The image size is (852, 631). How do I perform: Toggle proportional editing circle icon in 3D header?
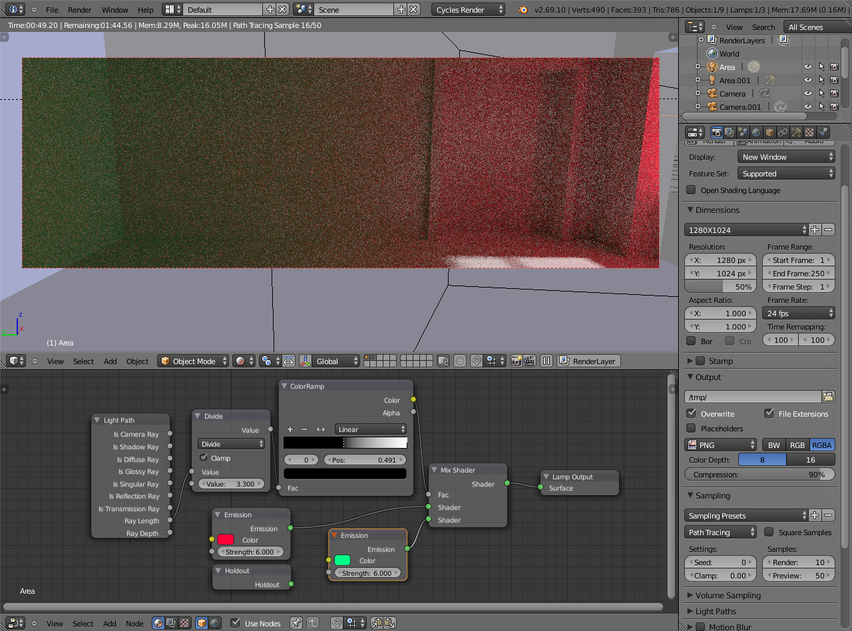coord(460,361)
